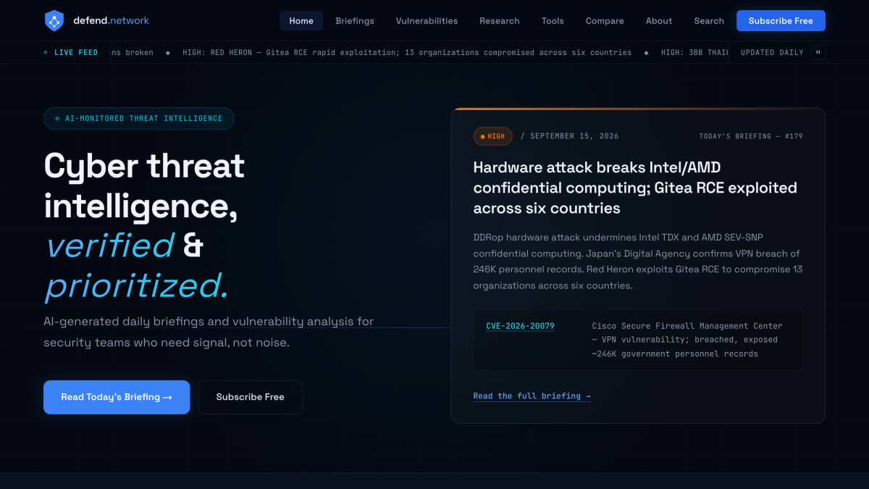Viewport: 869px width, 489px height.
Task: Click the HIGH severity badge
Action: click(x=493, y=136)
